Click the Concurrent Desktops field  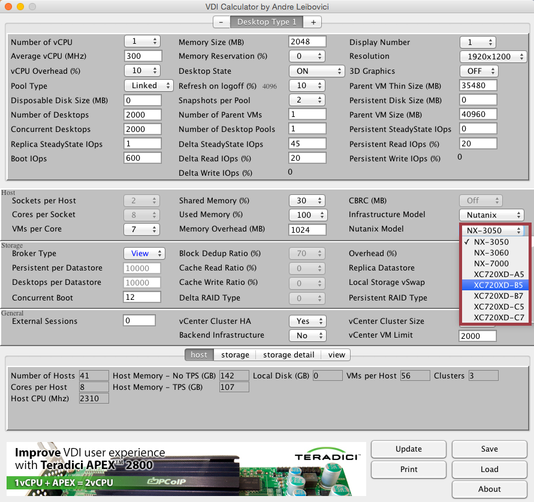pyautogui.click(x=143, y=129)
